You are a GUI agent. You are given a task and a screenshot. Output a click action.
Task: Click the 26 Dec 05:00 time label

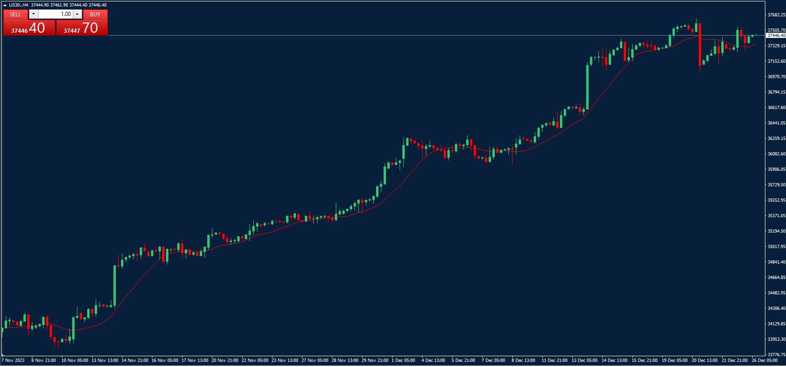coord(764,360)
